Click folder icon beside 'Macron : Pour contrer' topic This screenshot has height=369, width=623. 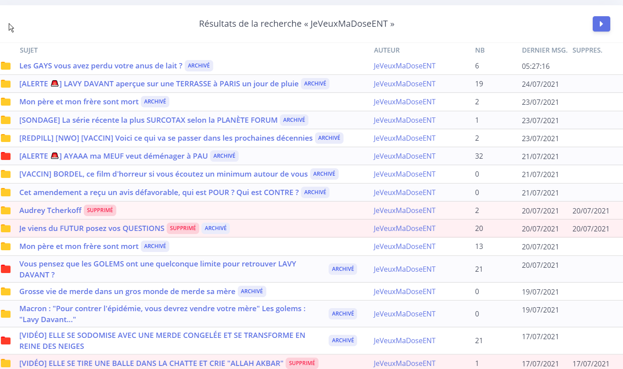(6, 314)
